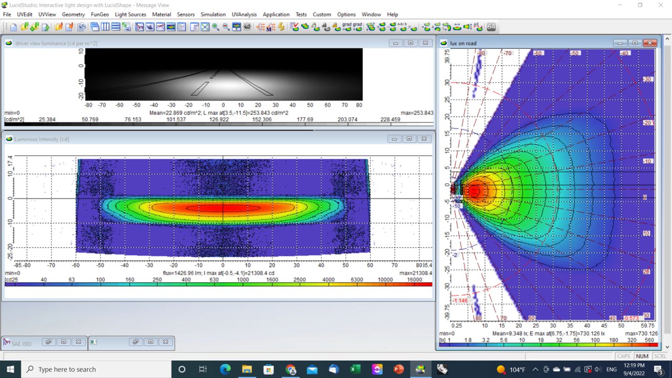Click the 'max=730.126' text
672x378 pixels.
click(641, 333)
